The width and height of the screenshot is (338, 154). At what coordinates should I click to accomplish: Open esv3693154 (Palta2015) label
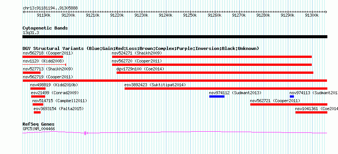pyautogui.click(x=58, y=109)
